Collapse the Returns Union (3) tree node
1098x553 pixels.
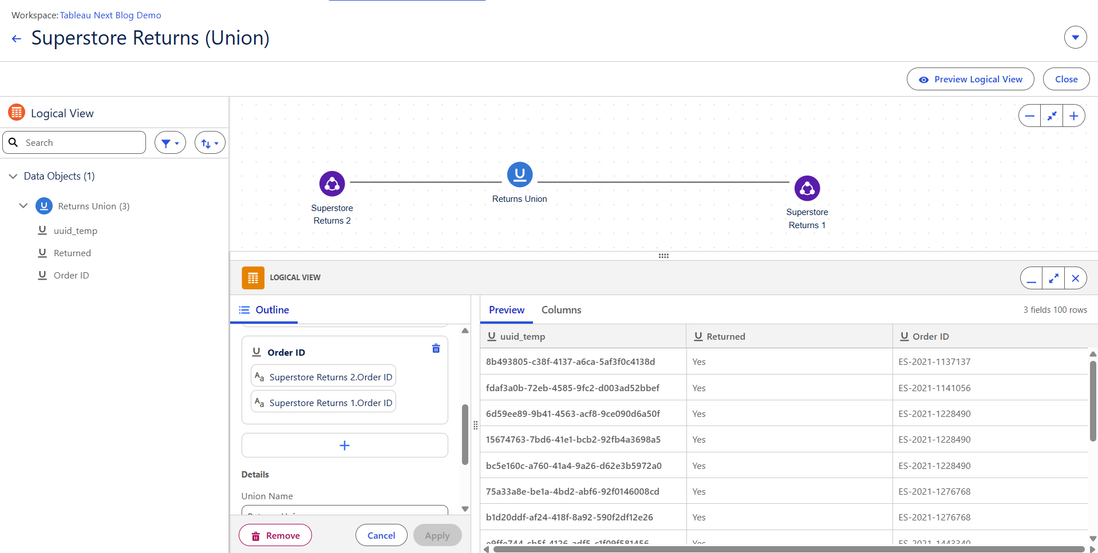point(23,205)
